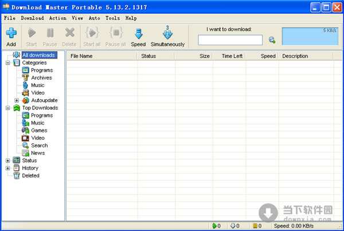Click the Start all toolbar icon
Viewport: 344px width, 231px height.
click(92, 33)
